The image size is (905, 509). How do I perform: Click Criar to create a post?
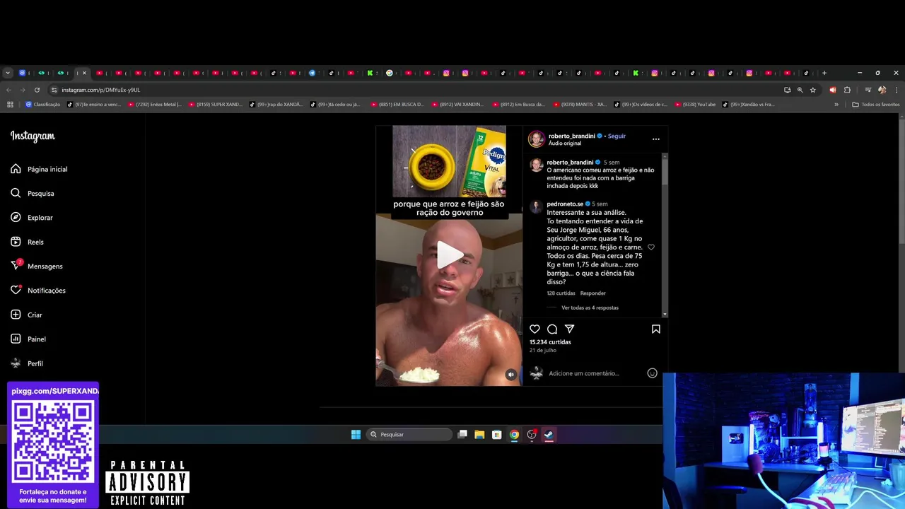(27, 315)
